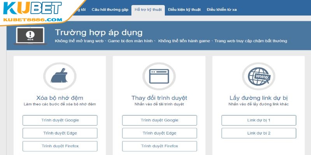Open the Link dự bị 2 button
311x155 pixels.
click(x=259, y=133)
